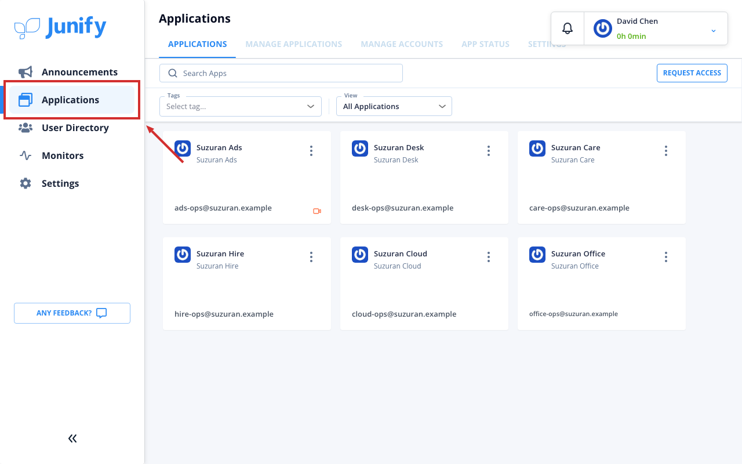
Task: Click the cloud-ops@suzuran.example account text
Action: click(x=404, y=314)
